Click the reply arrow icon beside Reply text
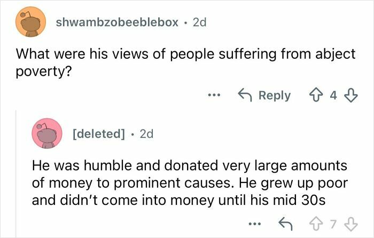Screen dimensions: 374x238 [x=246, y=96]
